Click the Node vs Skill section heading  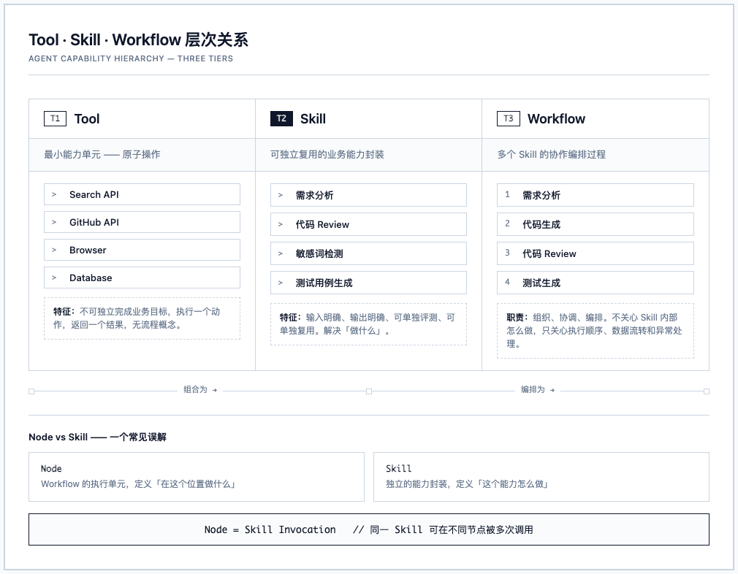(x=97, y=437)
